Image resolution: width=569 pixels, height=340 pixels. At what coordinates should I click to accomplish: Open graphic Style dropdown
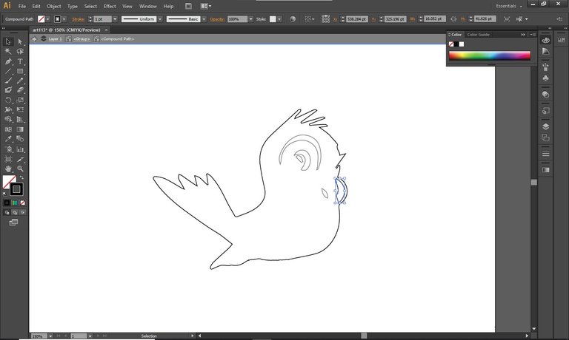(279, 19)
